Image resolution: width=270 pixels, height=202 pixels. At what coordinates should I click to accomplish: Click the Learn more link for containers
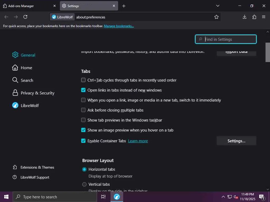[138, 141]
